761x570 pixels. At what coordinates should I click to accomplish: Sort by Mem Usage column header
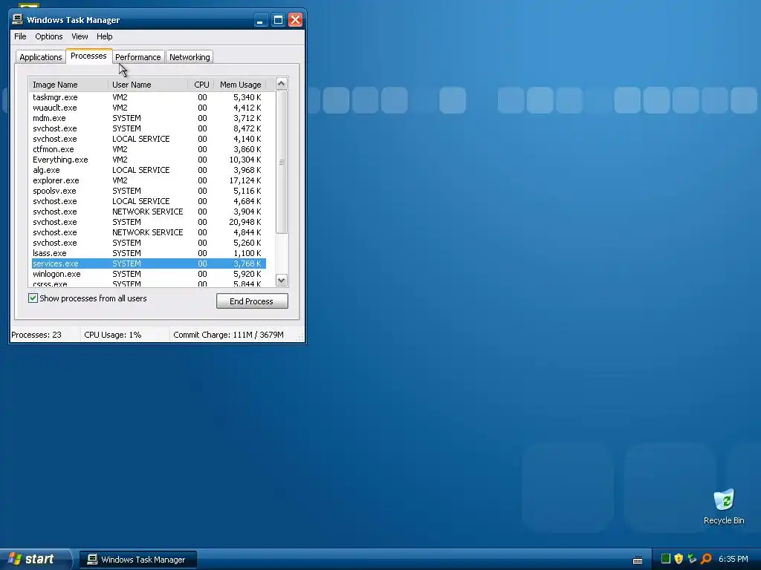tap(240, 85)
